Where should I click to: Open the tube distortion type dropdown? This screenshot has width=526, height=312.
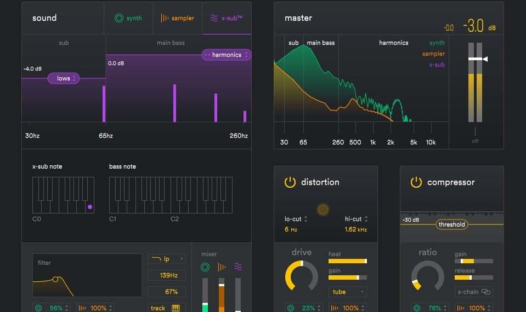coord(347,292)
